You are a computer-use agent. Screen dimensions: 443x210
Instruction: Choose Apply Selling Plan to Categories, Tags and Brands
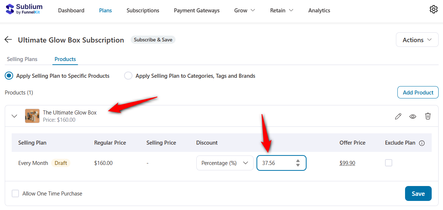(x=128, y=76)
